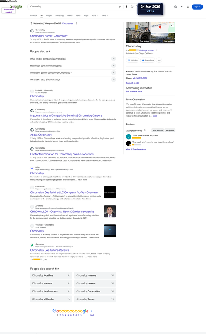The width and height of the screenshot is (208, 334).
Task: Click search icon on Chromalloy Tampa suggestion
Action: (113, 299)
